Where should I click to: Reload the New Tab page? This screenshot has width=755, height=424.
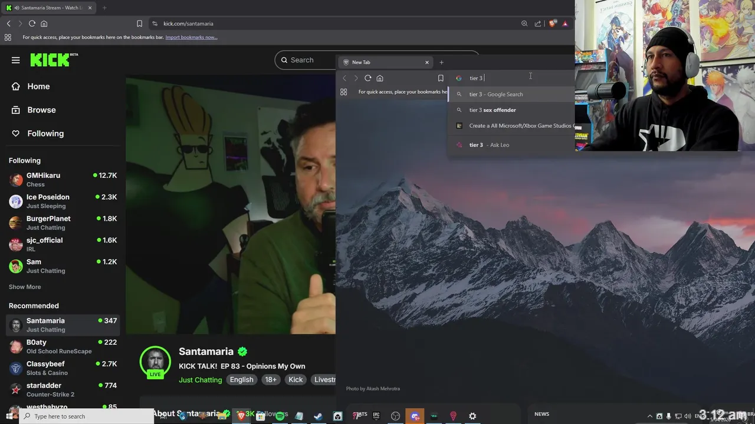click(368, 78)
